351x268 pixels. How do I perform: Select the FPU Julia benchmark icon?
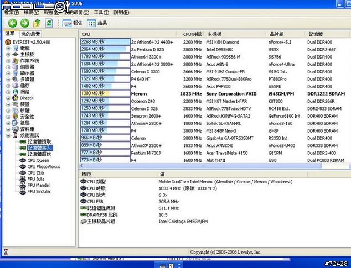(x=23, y=179)
